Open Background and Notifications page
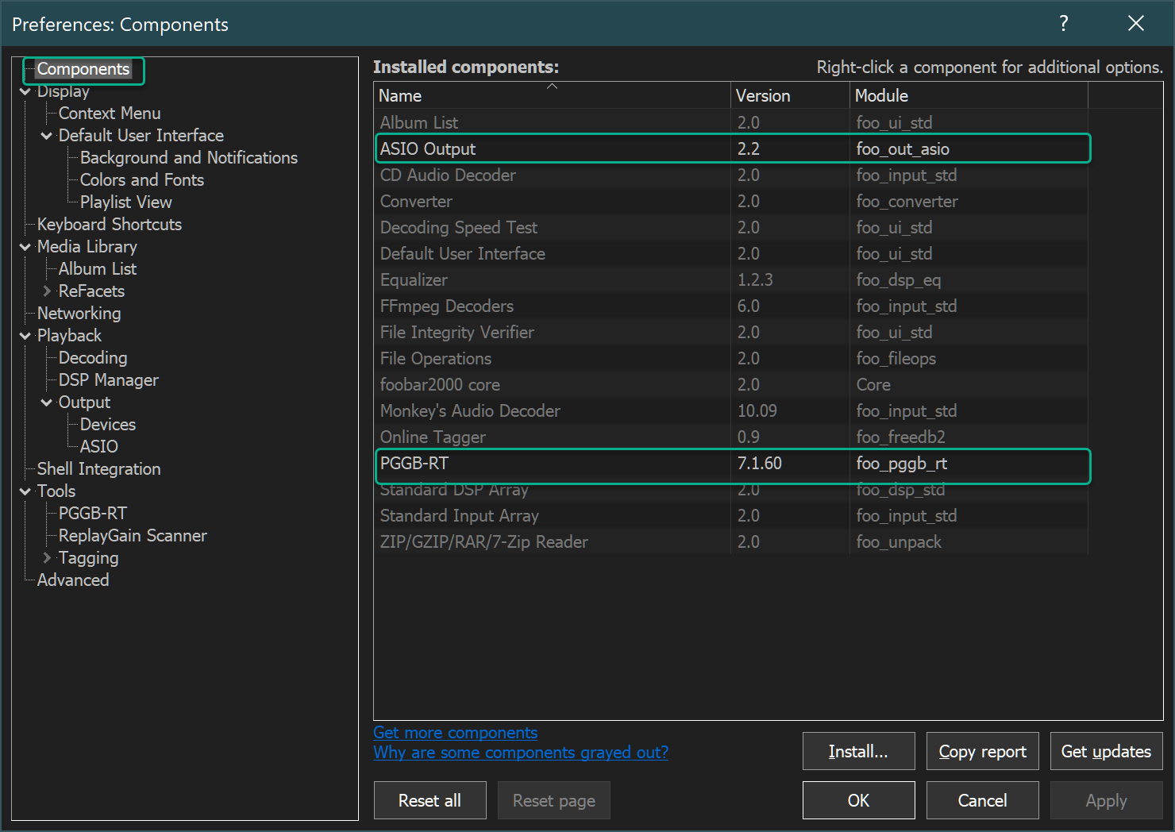 coord(189,158)
